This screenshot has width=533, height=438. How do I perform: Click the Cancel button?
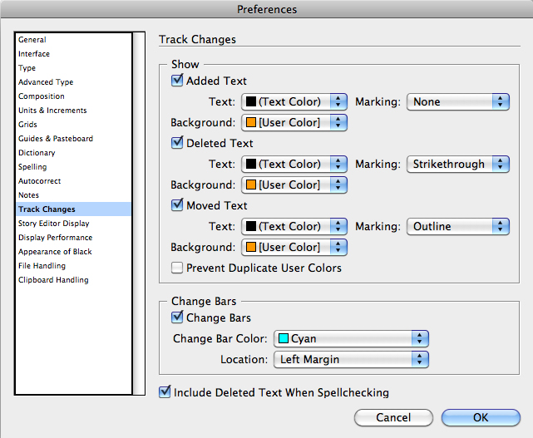click(393, 417)
